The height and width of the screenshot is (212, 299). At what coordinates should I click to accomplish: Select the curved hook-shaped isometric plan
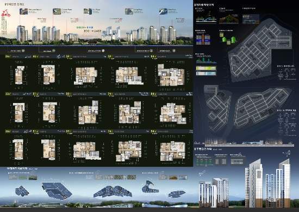click(150, 186)
